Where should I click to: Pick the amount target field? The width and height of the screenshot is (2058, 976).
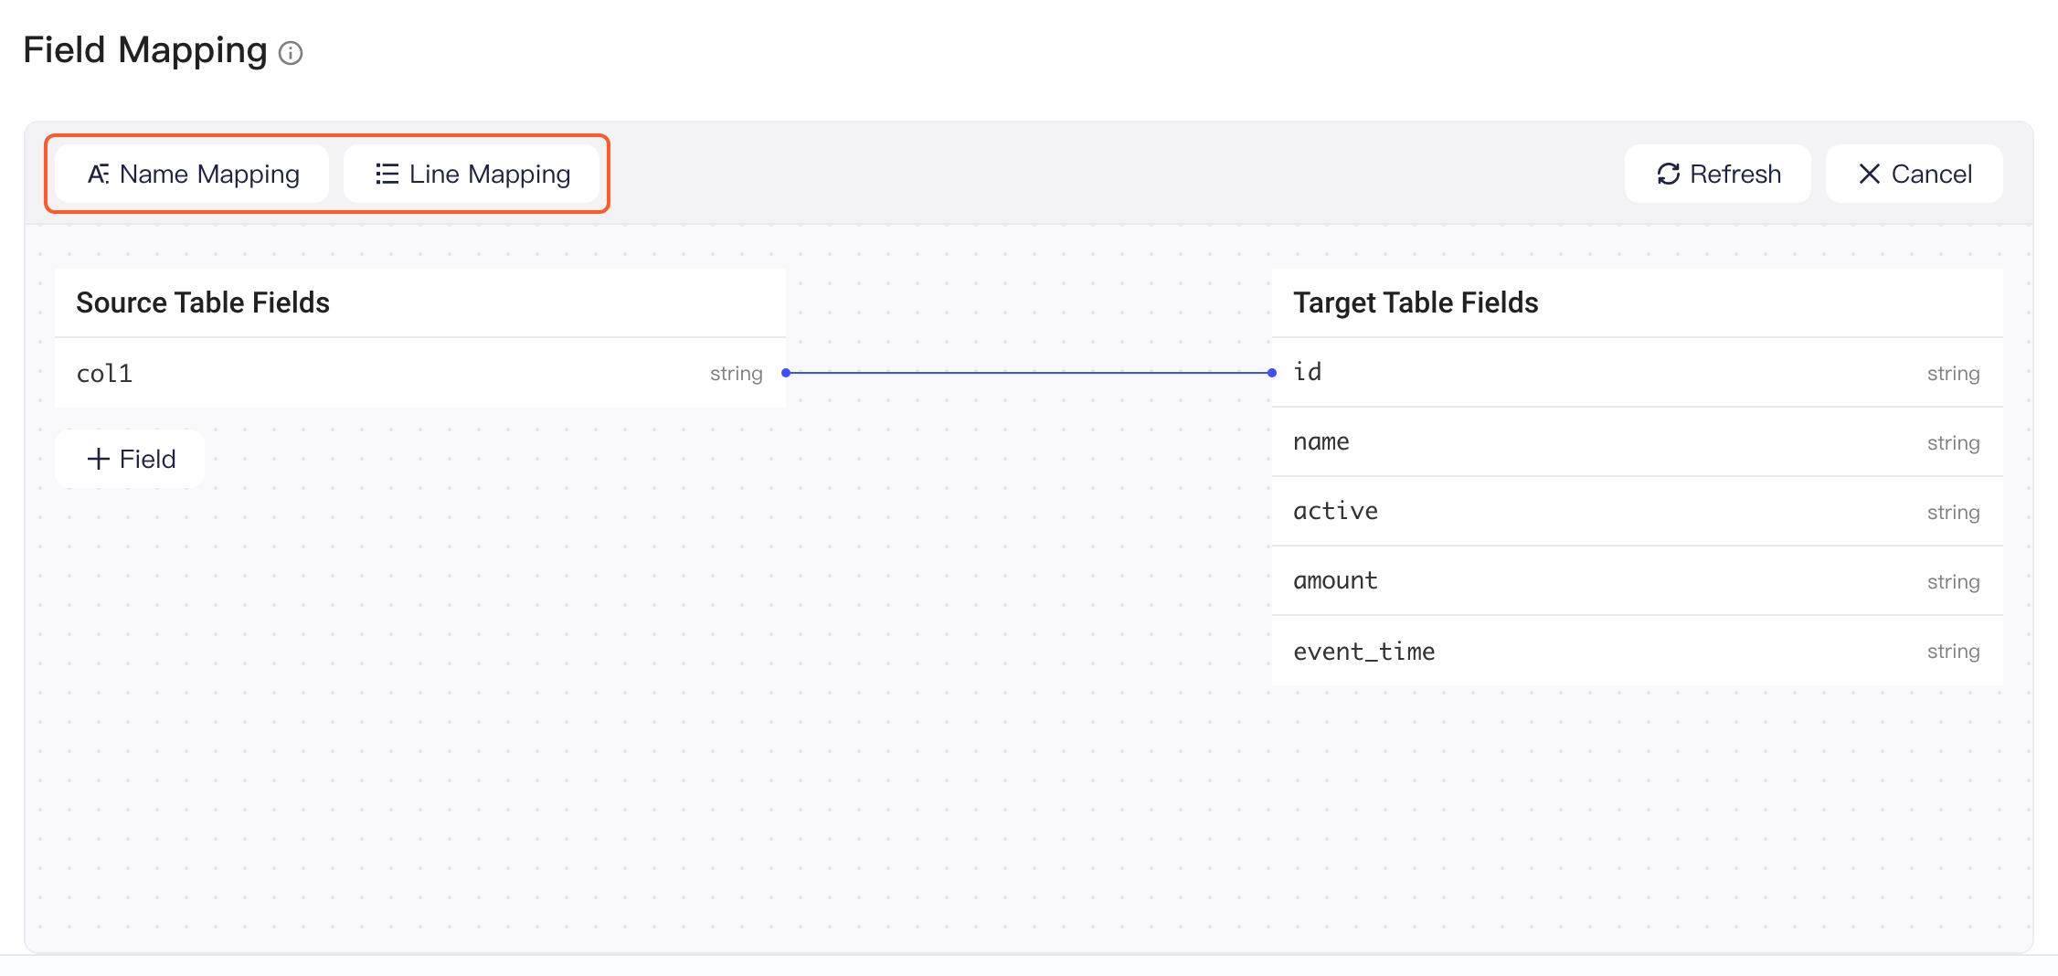tap(1638, 581)
